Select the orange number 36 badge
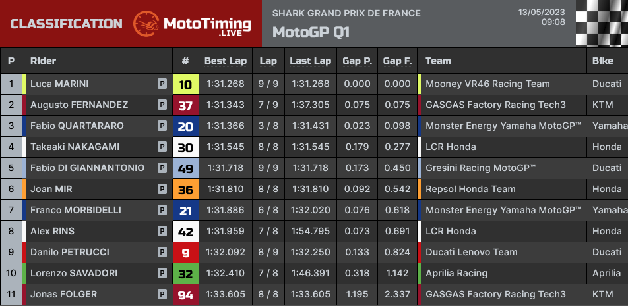628x306 pixels. (x=185, y=189)
